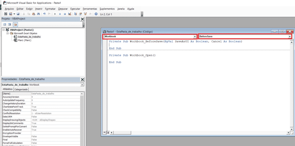Open the Arquivo menu

coord(9,9)
